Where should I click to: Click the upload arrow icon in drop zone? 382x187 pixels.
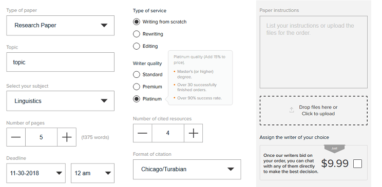[x=292, y=110]
